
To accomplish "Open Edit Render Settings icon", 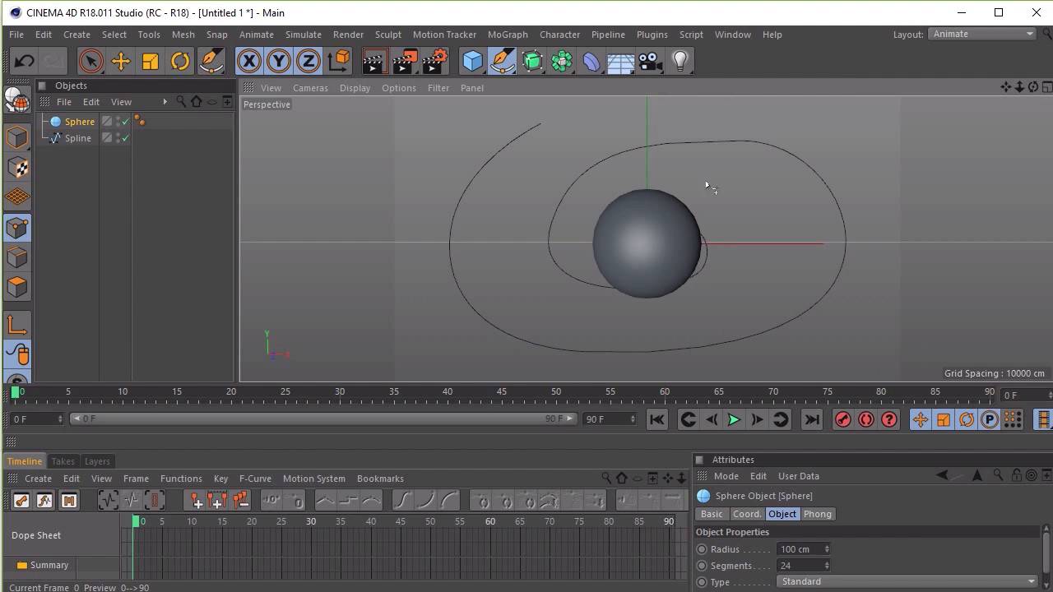I will pos(434,62).
